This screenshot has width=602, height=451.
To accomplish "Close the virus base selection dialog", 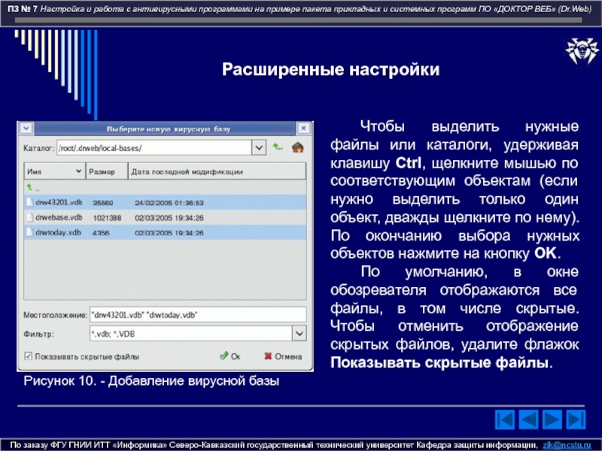I will click(x=303, y=128).
